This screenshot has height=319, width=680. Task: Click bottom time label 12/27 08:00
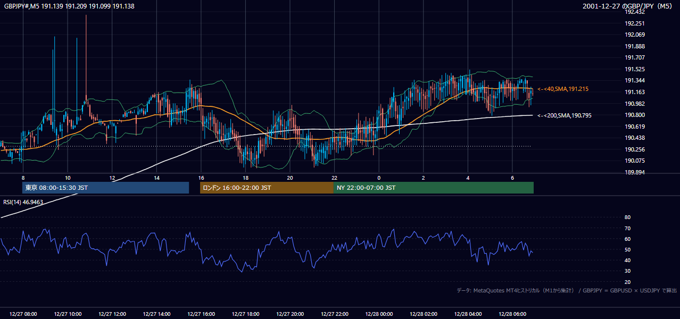point(23,314)
